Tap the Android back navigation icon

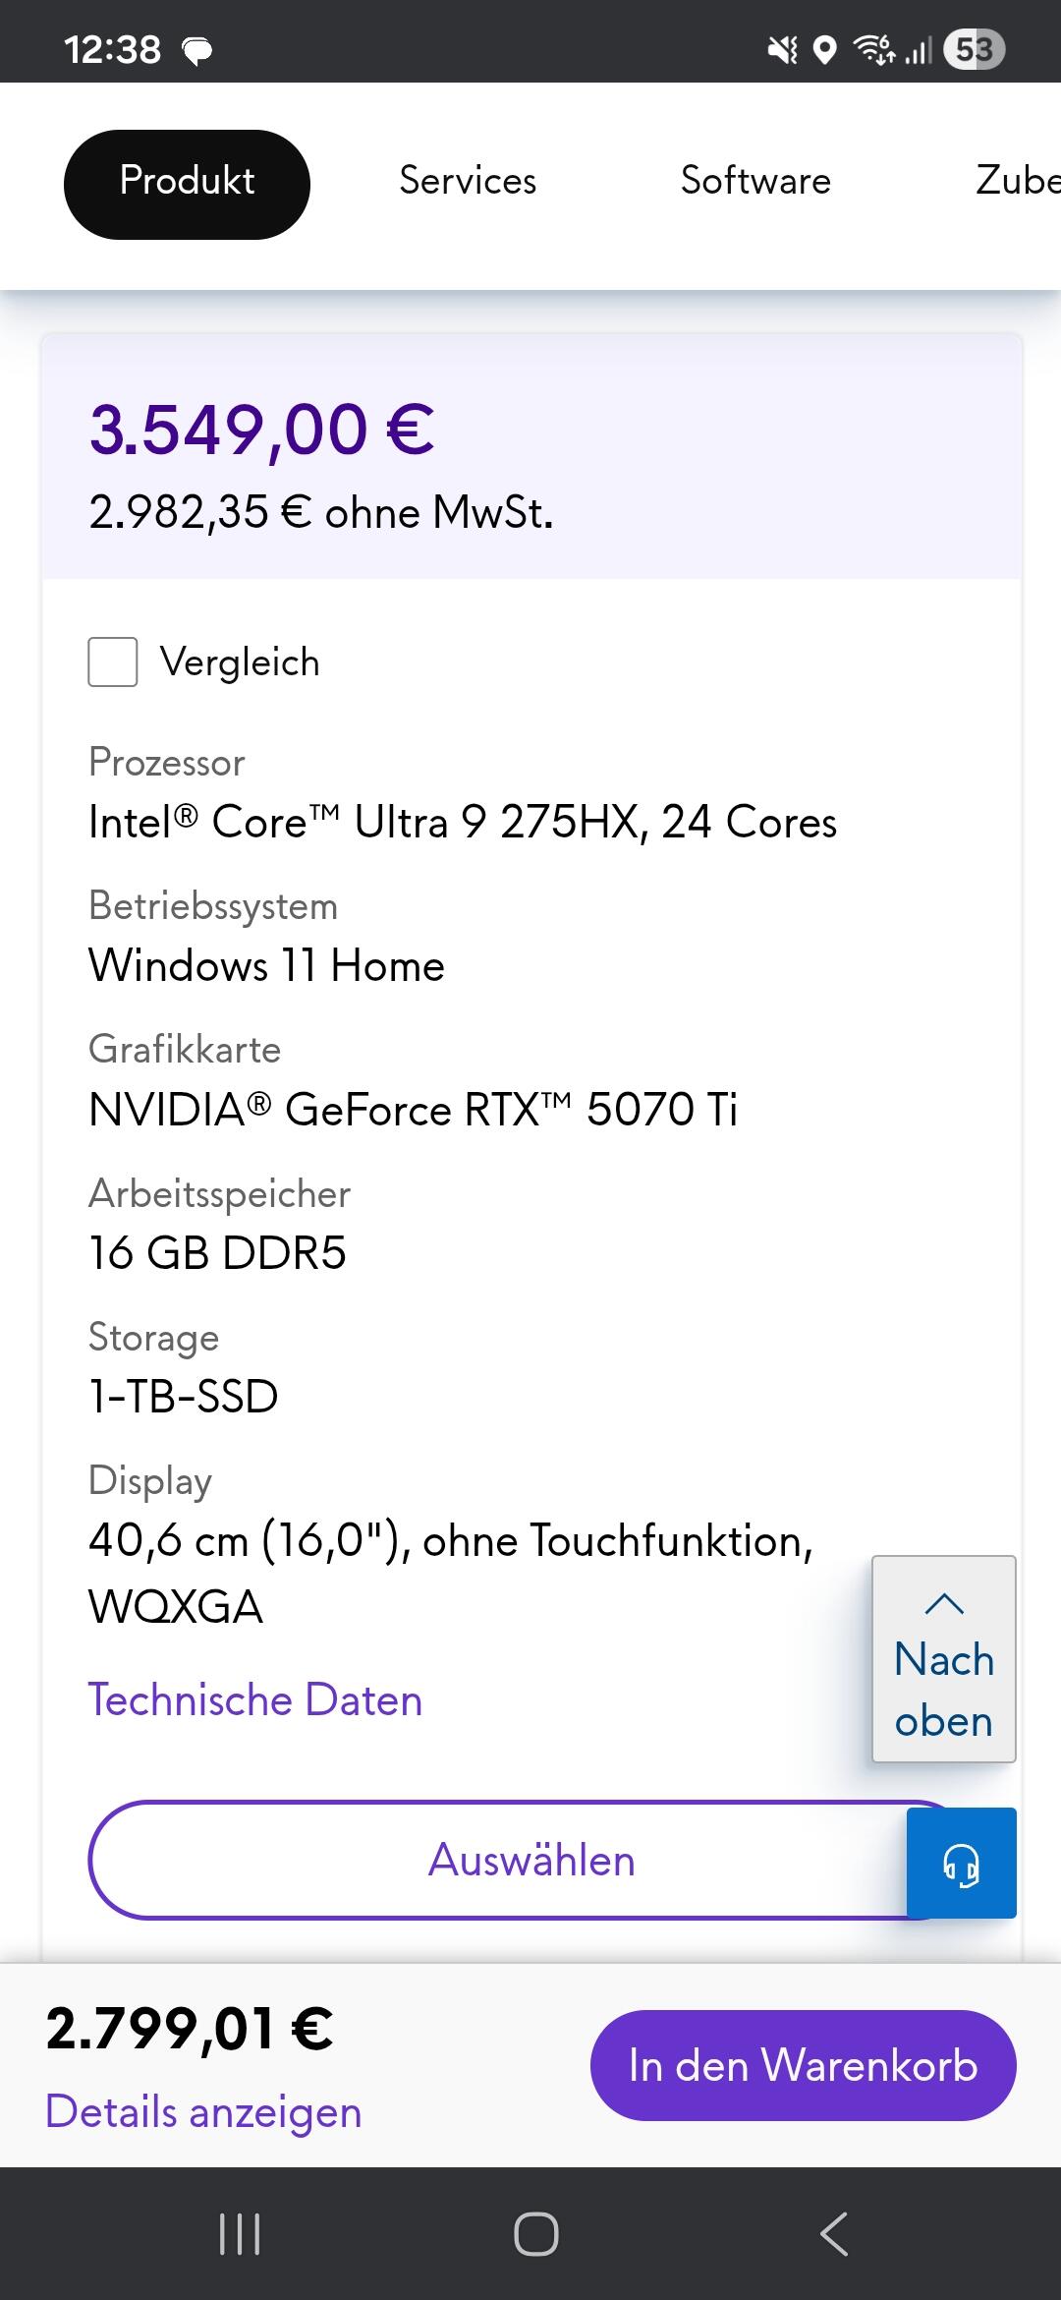[833, 2233]
